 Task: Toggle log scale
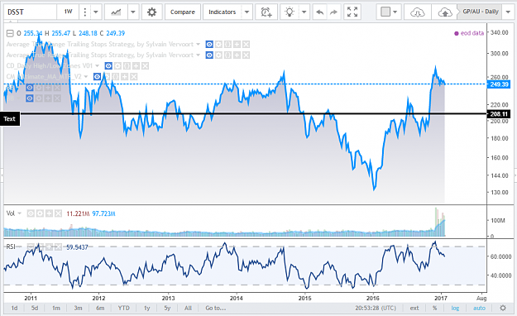tap(455, 308)
